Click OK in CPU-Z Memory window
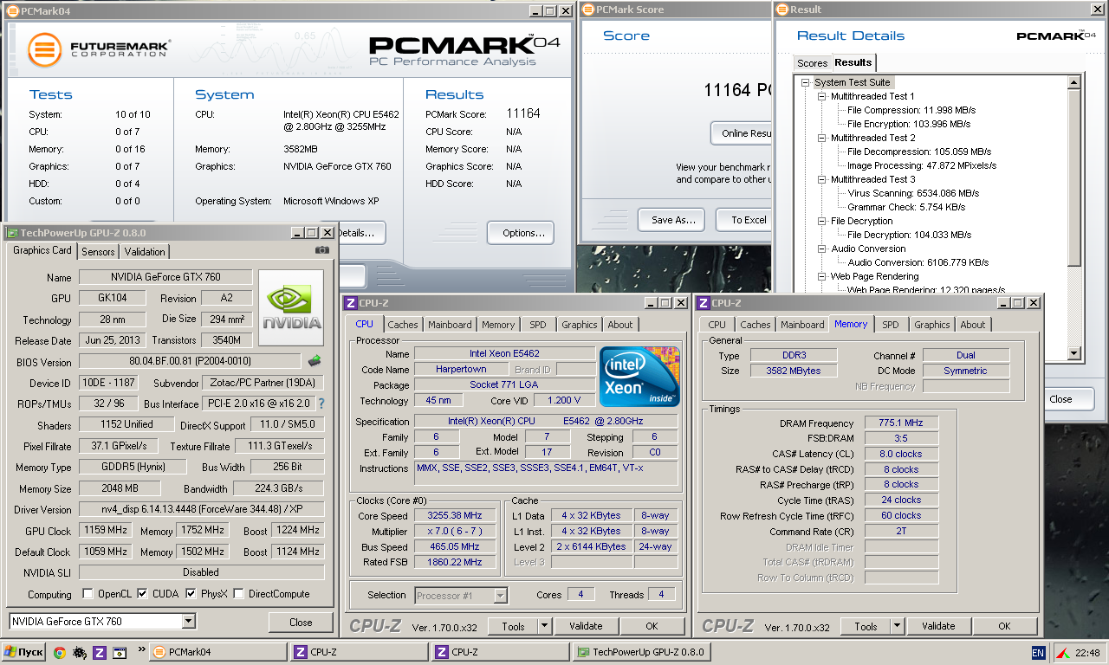This screenshot has width=1109, height=665. (x=1004, y=626)
